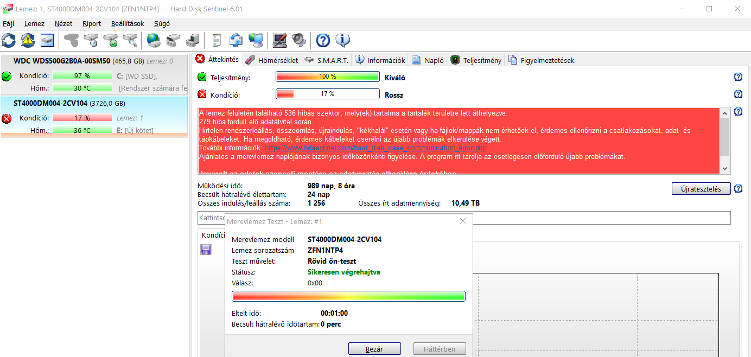Open the Fájl menu

click(8, 23)
